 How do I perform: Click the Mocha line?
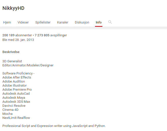tap(7, 114)
